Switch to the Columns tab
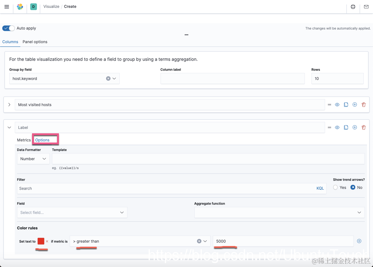The width and height of the screenshot is (373, 267). 10,42
